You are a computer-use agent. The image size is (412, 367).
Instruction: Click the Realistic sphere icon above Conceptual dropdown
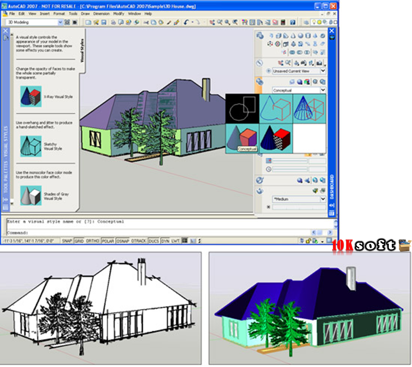pyautogui.click(x=299, y=82)
